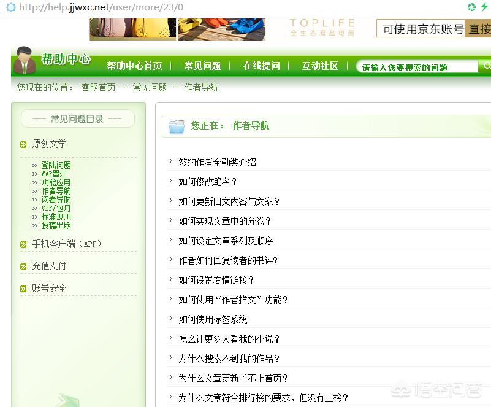
Task: Open 投稿出版 sidebar link
Action: click(56, 225)
